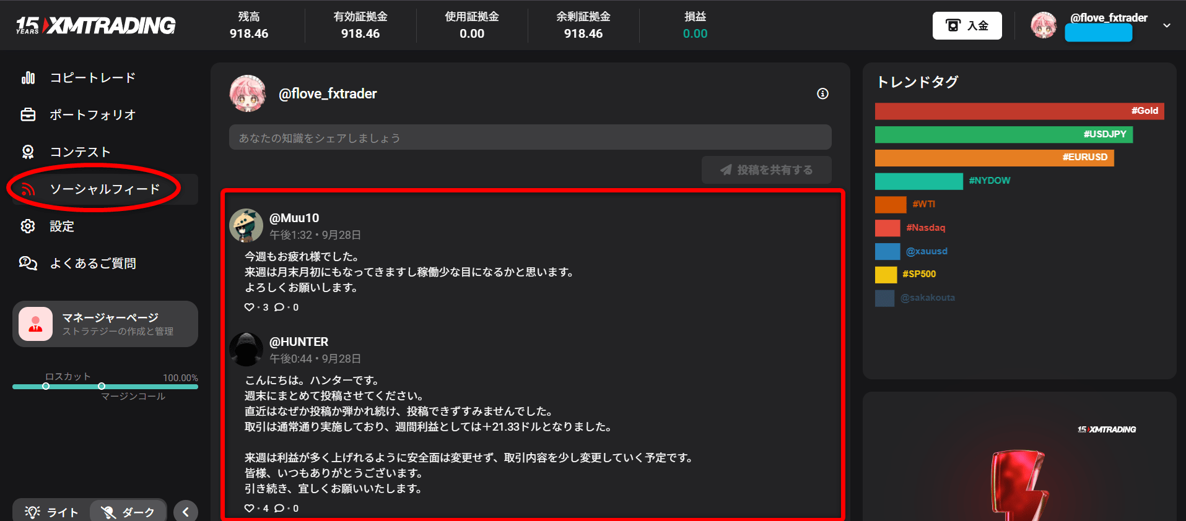This screenshot has width=1186, height=521.
Task: Click the deposit (入金) button
Action: pyautogui.click(x=967, y=26)
